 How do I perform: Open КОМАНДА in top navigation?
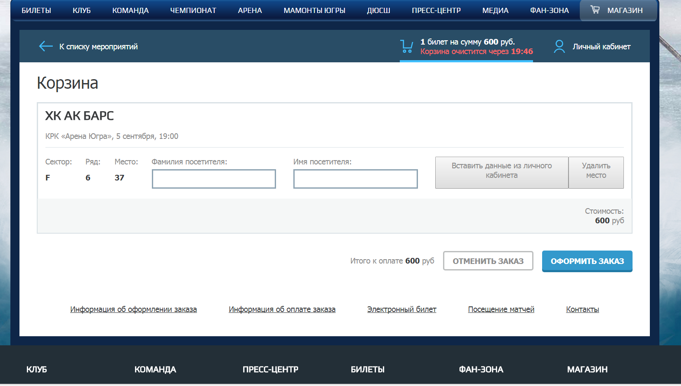click(130, 10)
